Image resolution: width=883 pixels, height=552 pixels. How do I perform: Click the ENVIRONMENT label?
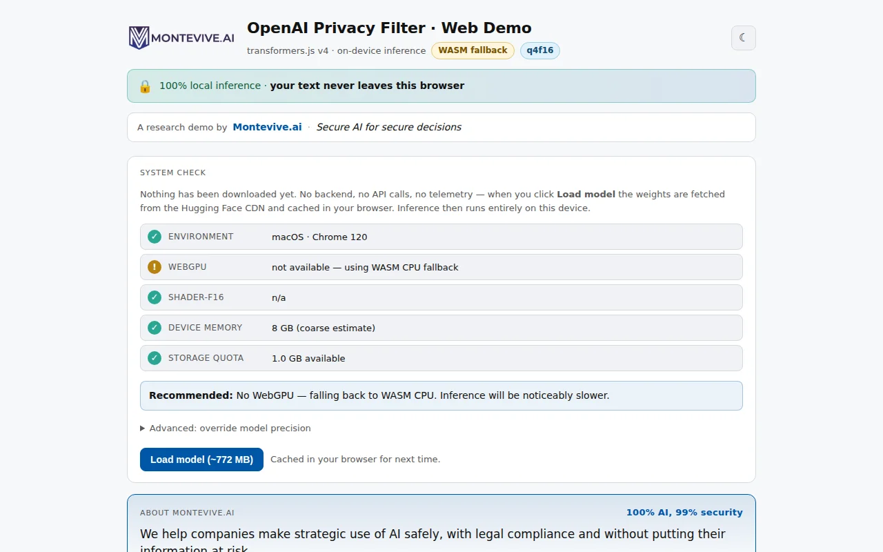click(201, 237)
